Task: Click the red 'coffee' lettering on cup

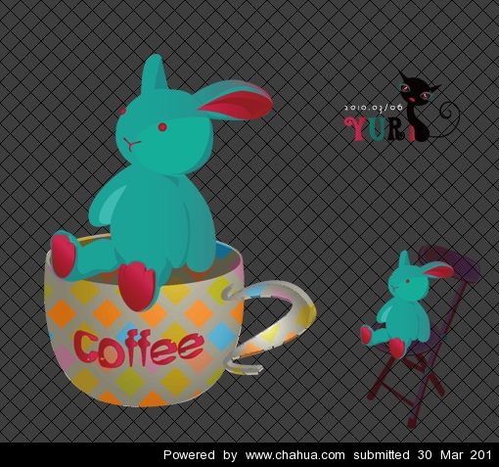Action: coord(139,347)
